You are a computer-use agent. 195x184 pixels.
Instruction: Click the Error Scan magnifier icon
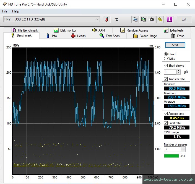point(102,36)
